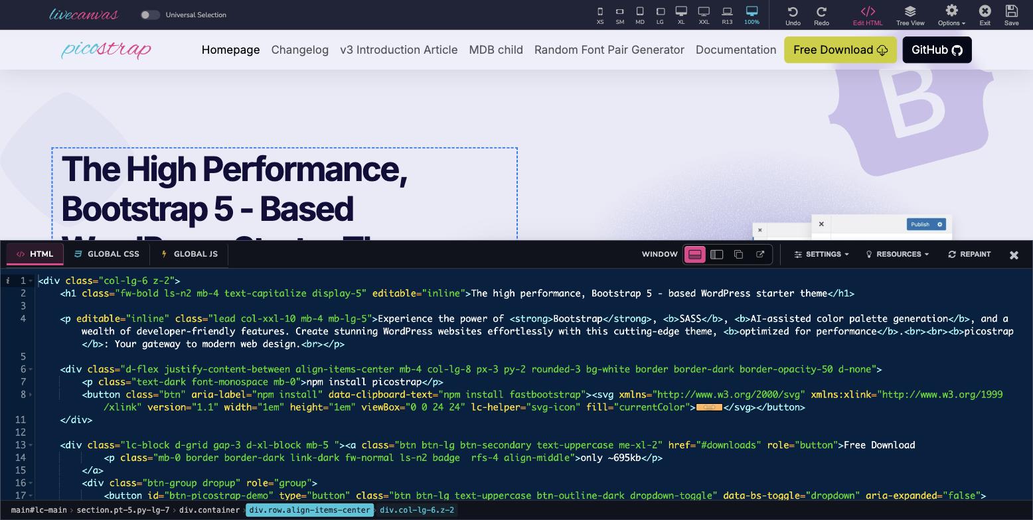The height and width of the screenshot is (520, 1033).
Task: Exit the LiveCanvas editor
Action: pos(985,15)
